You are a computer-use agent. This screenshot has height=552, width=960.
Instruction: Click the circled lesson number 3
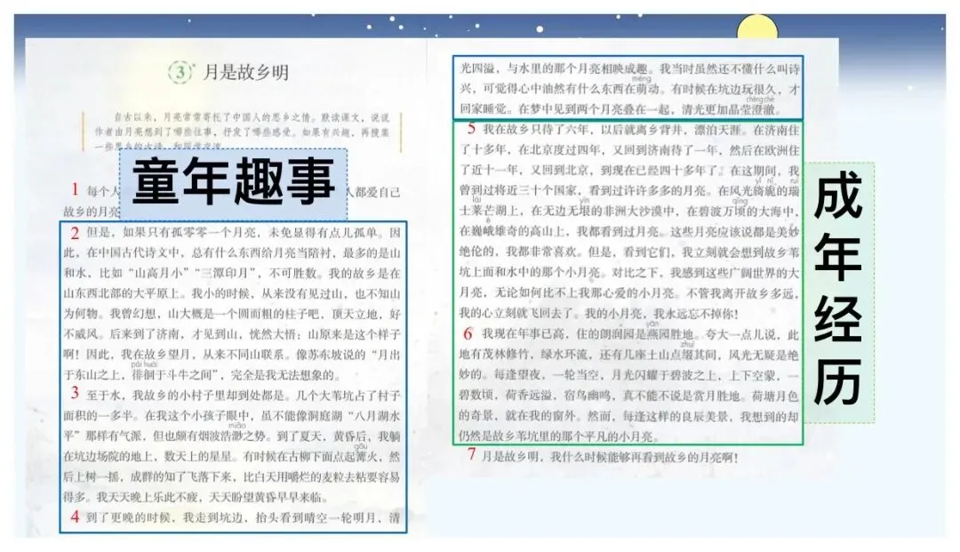point(180,72)
